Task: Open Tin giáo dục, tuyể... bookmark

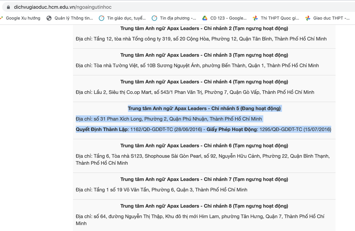Action: tap(122, 18)
